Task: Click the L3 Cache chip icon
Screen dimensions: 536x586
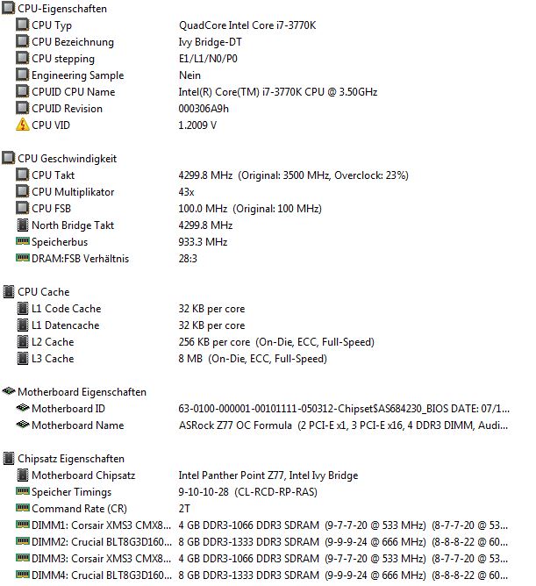Action: (x=23, y=358)
